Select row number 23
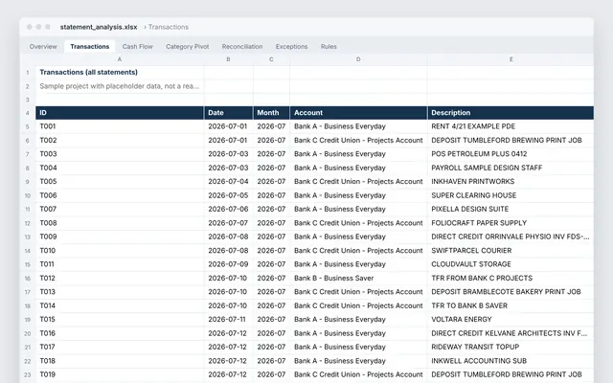Image resolution: width=613 pixels, height=383 pixels. [x=28, y=374]
